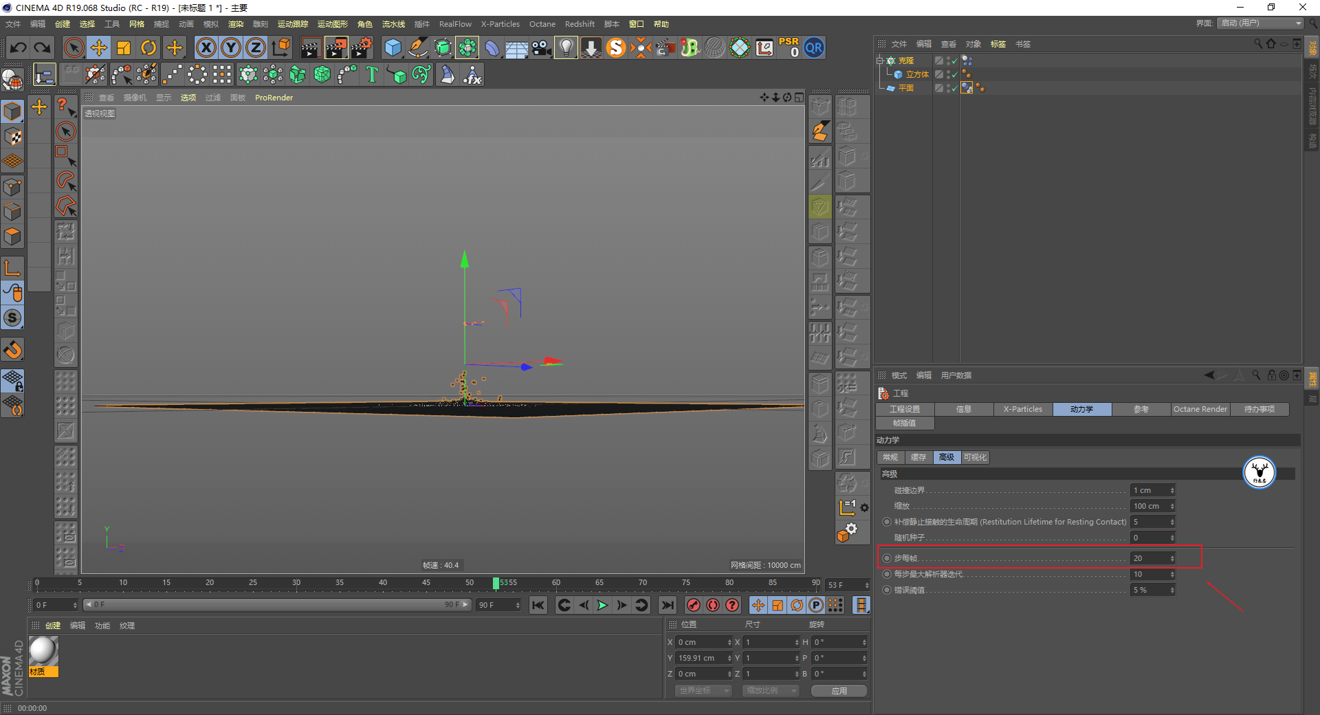
Task: Click the 碰撞边界 stepper arrows
Action: (x=1172, y=490)
